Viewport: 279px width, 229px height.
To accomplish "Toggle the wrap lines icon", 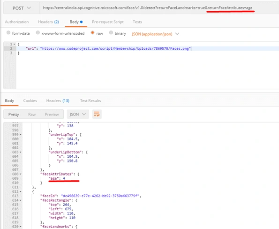I will click(97, 114).
